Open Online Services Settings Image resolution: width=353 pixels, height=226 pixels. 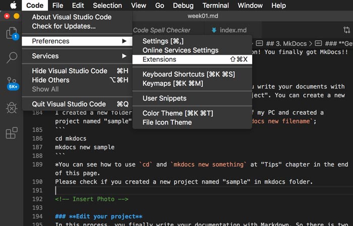click(192, 50)
